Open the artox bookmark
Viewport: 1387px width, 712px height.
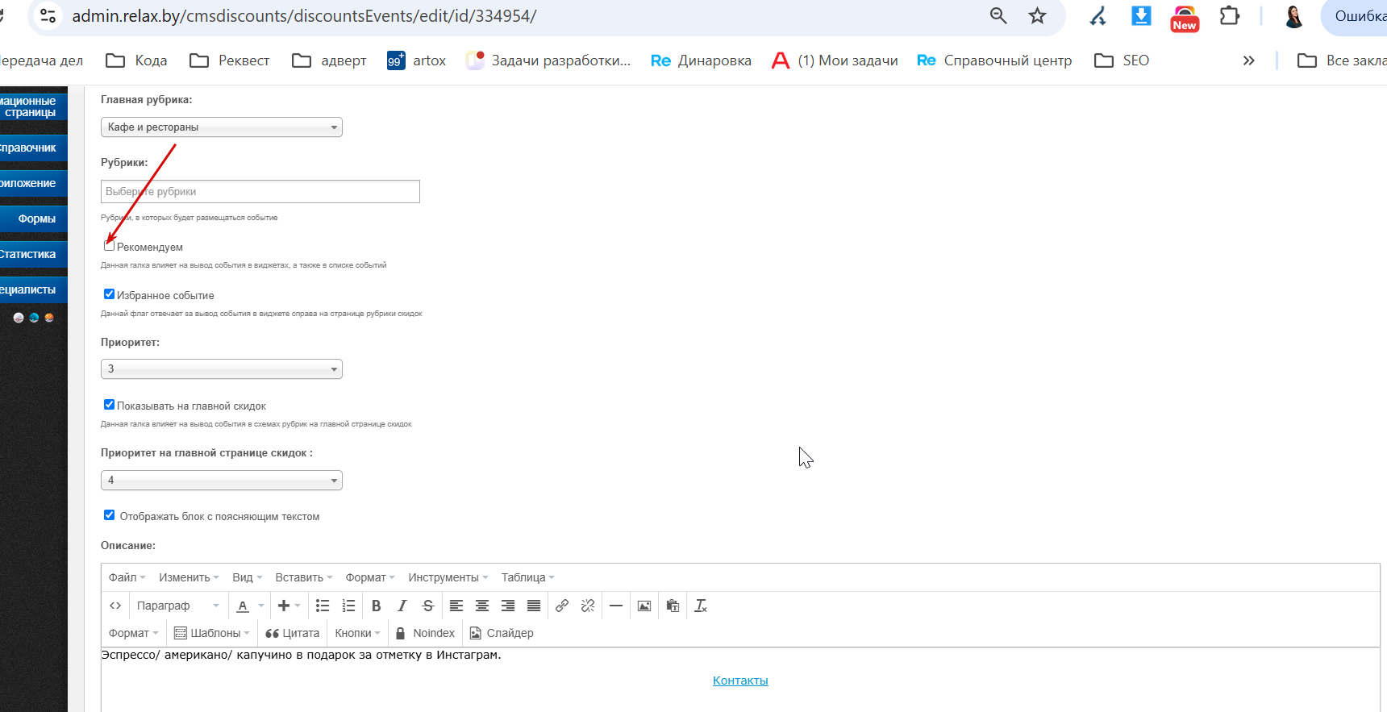click(417, 60)
